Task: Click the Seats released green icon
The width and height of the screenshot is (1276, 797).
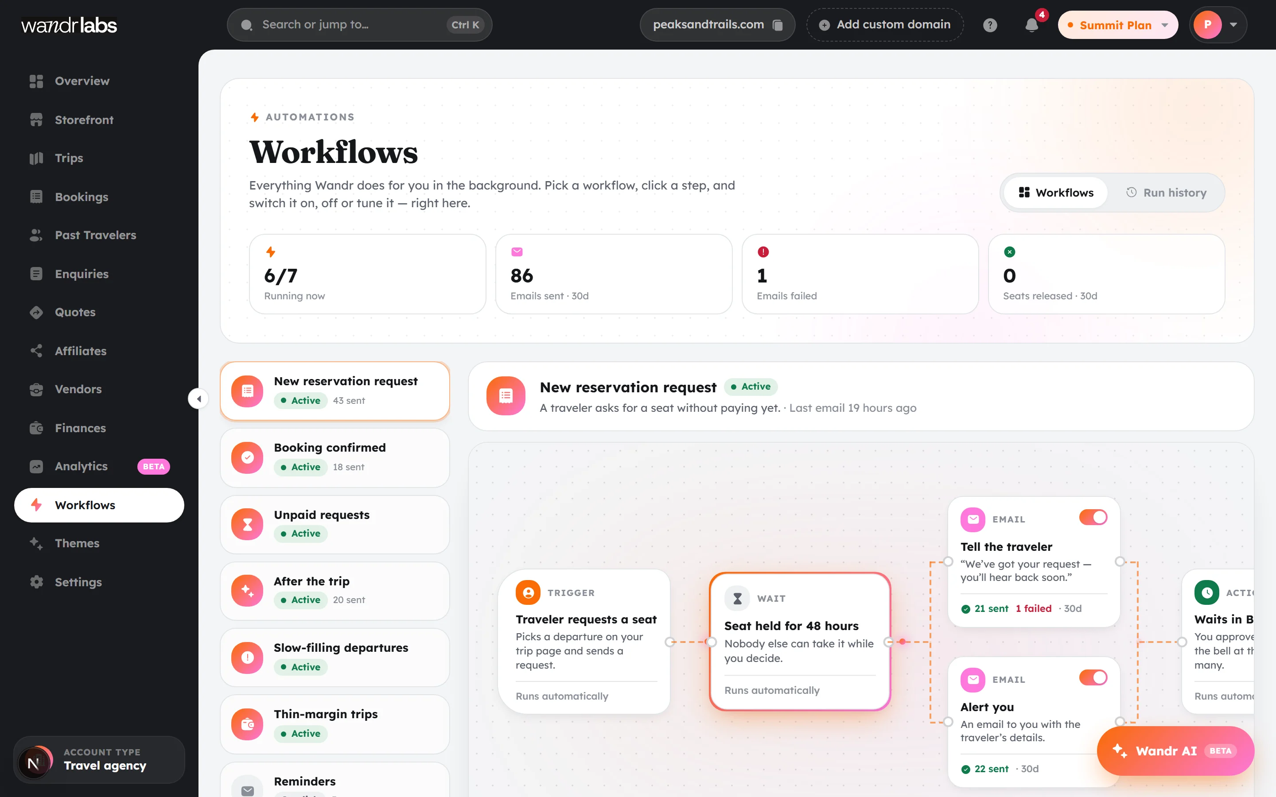Action: [x=1009, y=252]
